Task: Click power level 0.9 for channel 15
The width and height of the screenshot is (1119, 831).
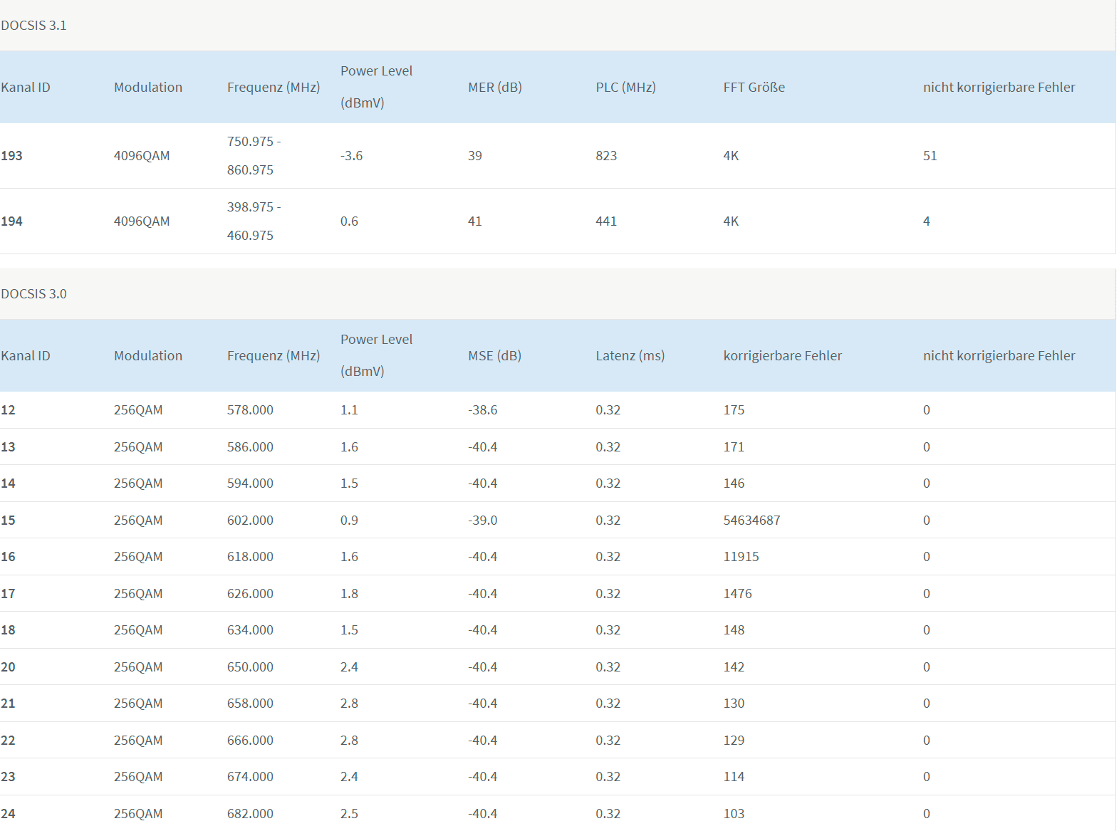Action: coord(349,521)
